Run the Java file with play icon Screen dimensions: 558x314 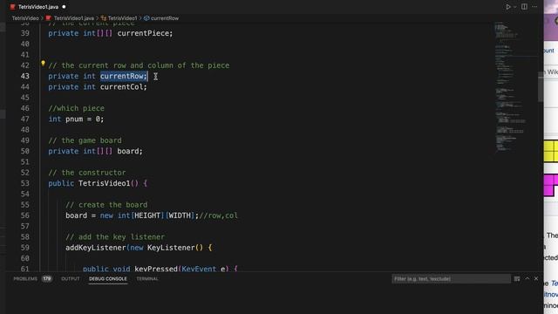(x=508, y=7)
